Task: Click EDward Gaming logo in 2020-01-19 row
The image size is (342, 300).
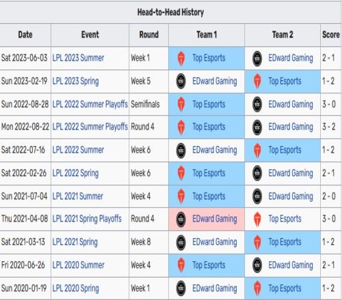Action: [x=181, y=288]
